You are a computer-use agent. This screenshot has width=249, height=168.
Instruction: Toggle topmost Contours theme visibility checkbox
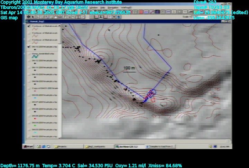[29, 26]
